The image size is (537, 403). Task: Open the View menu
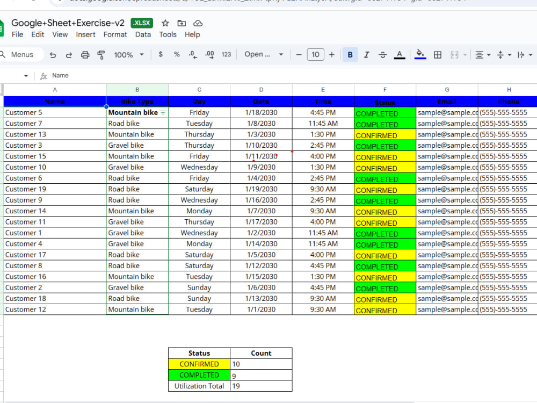60,34
